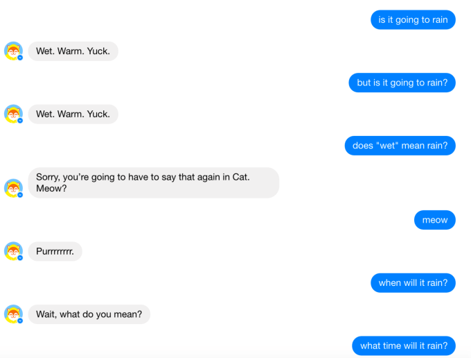Click Messenger badge on avatar beside "Wait, what"
471x358 pixels.
(x=20, y=321)
